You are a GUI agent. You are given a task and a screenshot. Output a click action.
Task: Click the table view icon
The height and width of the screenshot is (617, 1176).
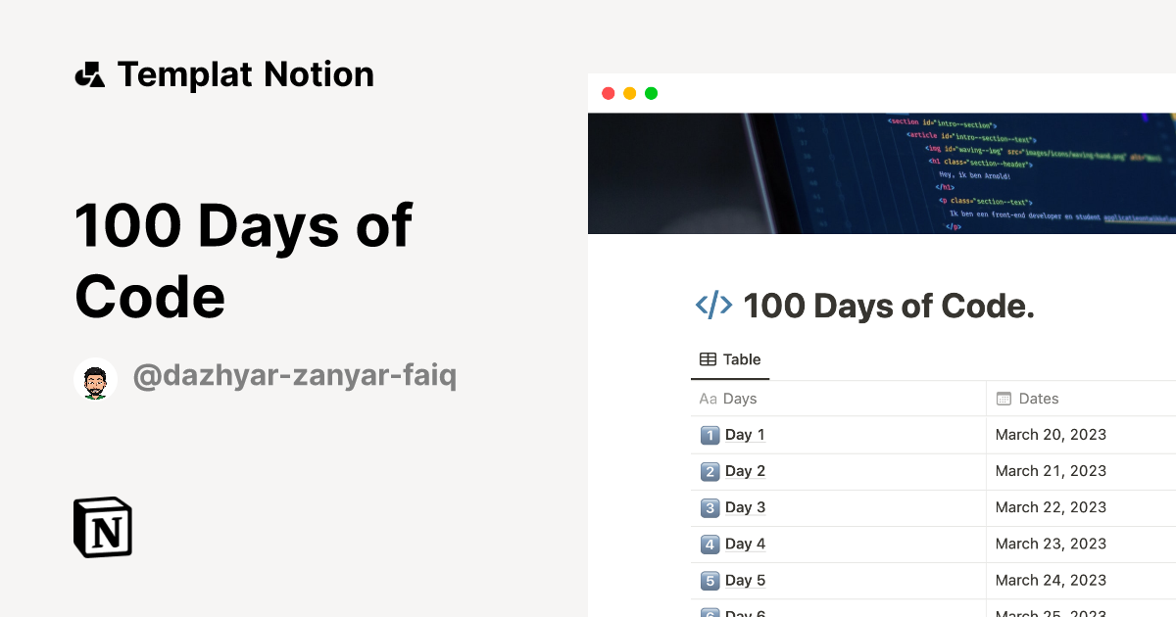click(x=708, y=359)
